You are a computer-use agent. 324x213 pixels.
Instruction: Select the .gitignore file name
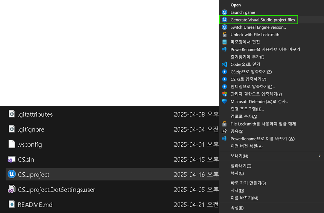point(31,129)
